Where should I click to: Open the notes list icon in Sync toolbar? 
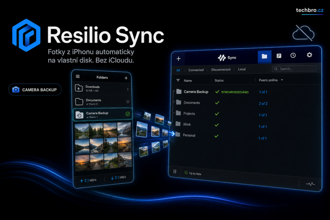[279, 56]
